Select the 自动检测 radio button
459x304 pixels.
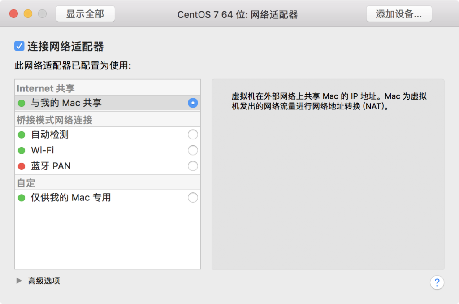pyautogui.click(x=193, y=135)
